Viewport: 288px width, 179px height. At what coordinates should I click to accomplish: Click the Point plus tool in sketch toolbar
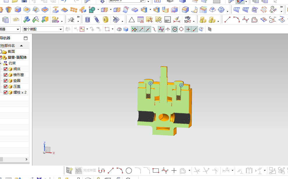click(x=174, y=171)
